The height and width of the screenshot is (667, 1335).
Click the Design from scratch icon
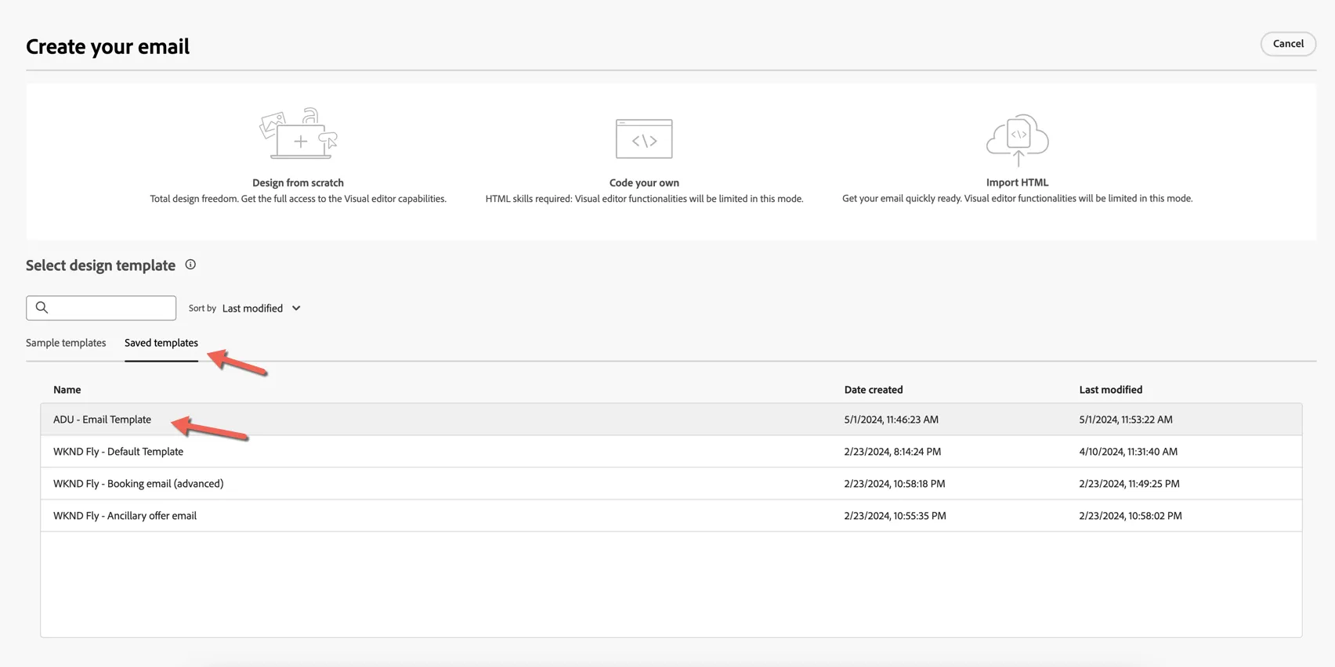point(298,134)
